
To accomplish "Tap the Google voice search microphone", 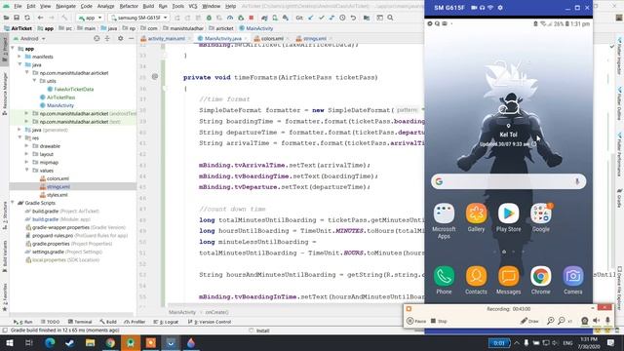I will click(577, 181).
